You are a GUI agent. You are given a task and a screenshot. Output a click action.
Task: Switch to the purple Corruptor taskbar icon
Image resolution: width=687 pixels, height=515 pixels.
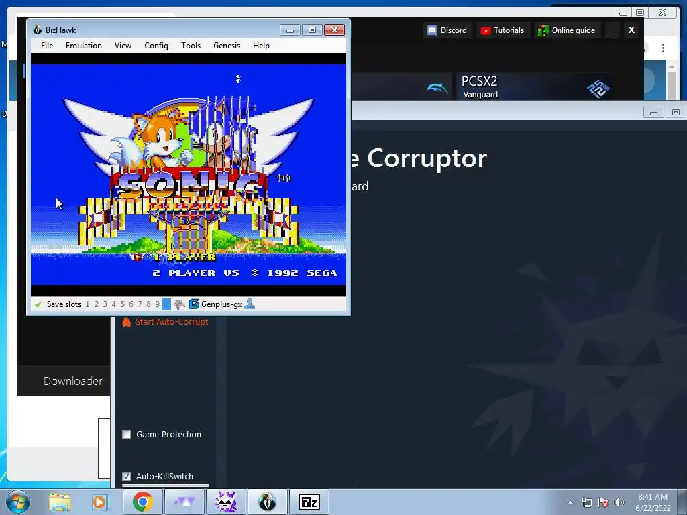226,502
